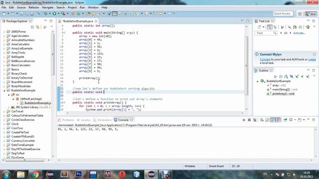Toggle Mark Occurrences highlighted toolbar button

point(115,13)
